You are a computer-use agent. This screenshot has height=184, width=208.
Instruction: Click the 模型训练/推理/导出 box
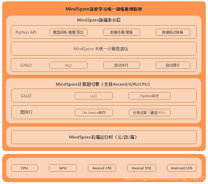68,32
